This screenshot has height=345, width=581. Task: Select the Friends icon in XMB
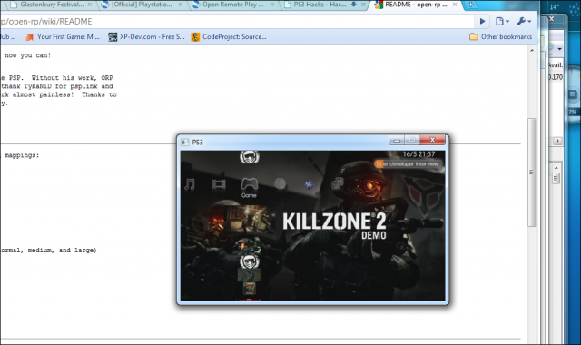(337, 183)
